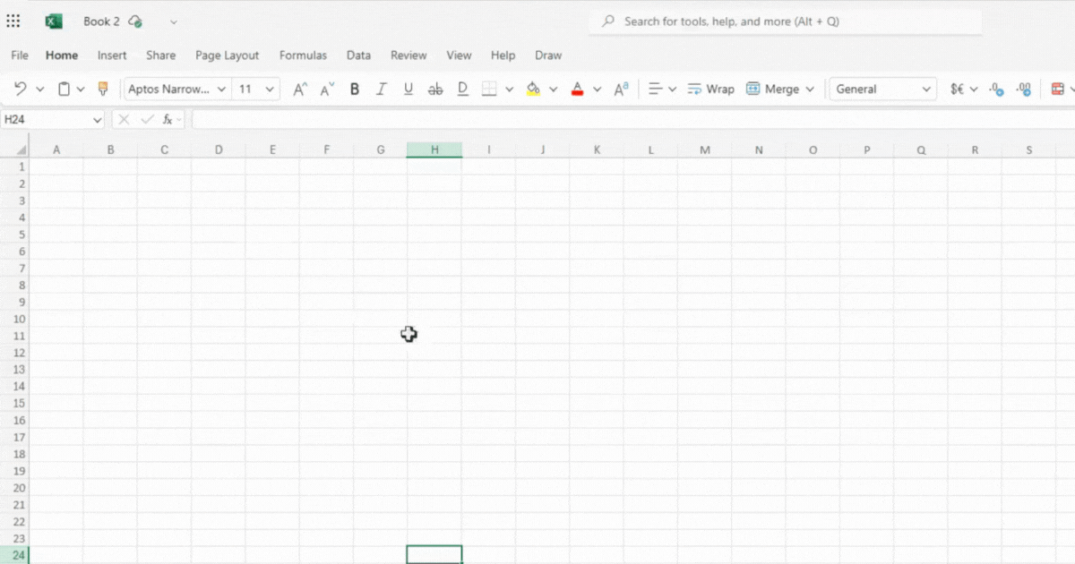Switch to the Data tab
Viewport: 1075px width, 564px height.
358,56
